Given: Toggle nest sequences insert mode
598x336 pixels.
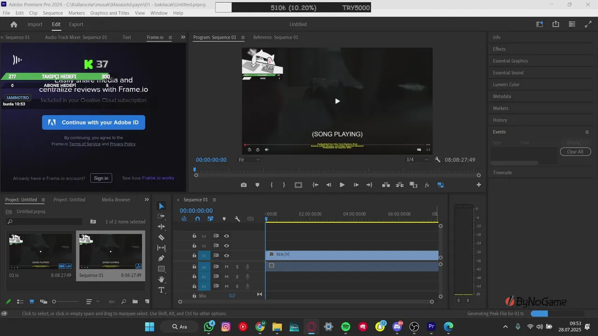Looking at the screenshot, I should (184, 219).
